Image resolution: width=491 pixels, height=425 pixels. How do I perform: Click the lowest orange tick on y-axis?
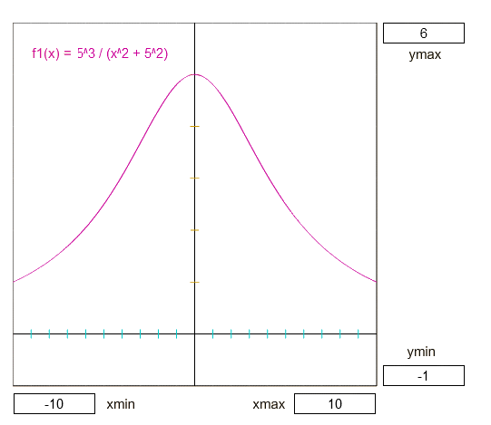[x=195, y=282]
